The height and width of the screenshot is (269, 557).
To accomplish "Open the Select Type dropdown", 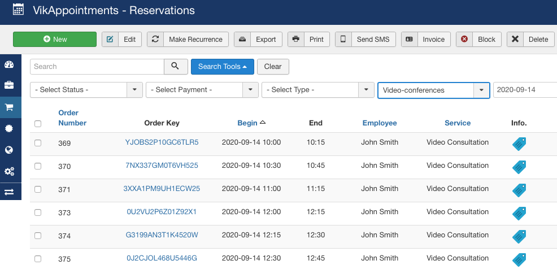I will (x=318, y=90).
